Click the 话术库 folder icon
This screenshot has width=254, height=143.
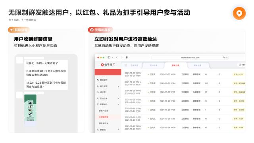point(98,92)
